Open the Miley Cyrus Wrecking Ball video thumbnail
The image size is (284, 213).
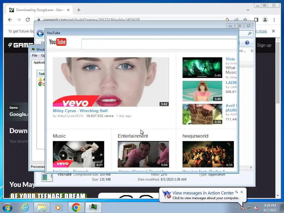[111, 82]
